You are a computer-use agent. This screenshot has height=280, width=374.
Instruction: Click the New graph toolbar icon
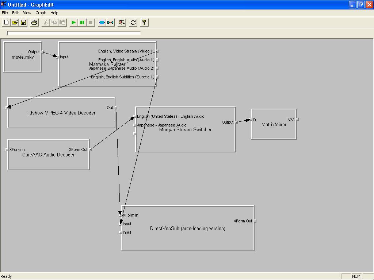[6, 22]
